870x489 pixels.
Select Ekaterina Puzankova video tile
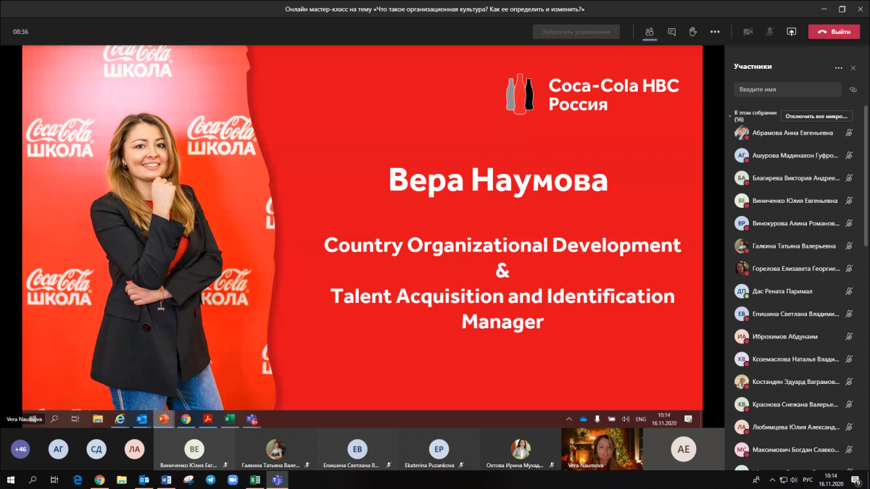point(439,449)
